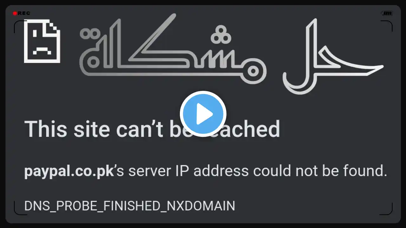Click the three dots above Arabic letter ش
Screen dimensions: 406x228
tap(220, 34)
